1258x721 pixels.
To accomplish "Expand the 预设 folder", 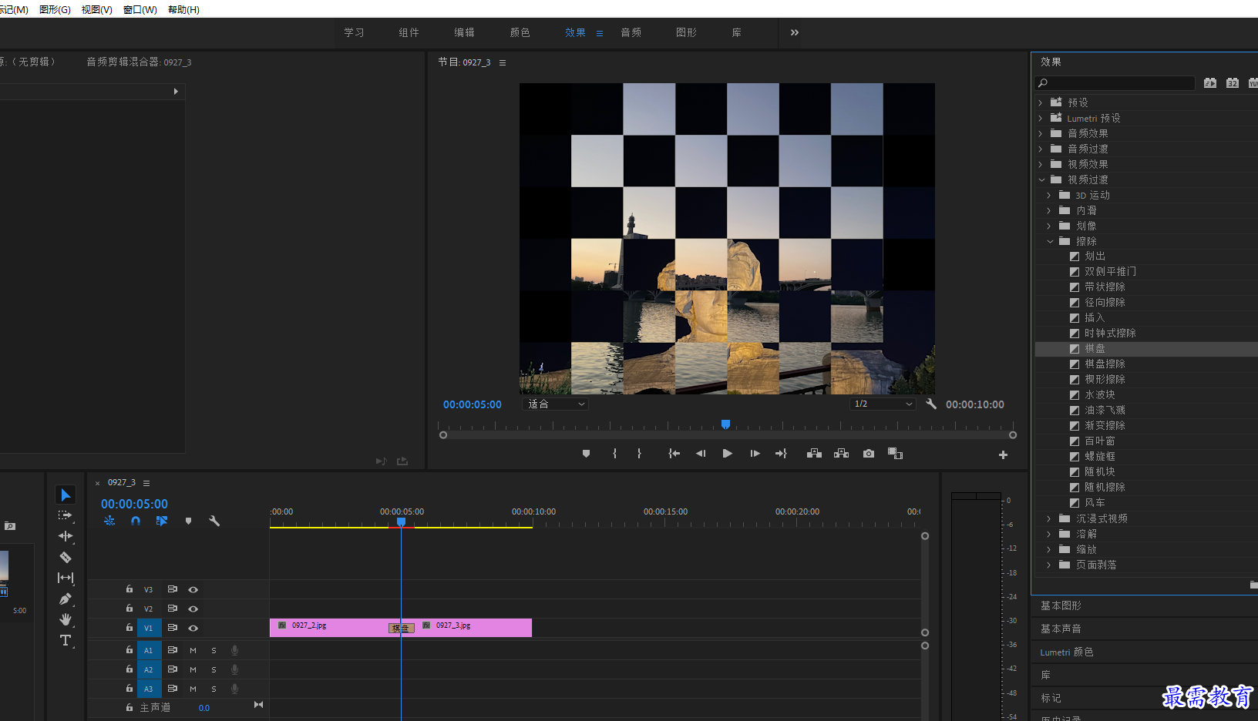I will click(1041, 102).
